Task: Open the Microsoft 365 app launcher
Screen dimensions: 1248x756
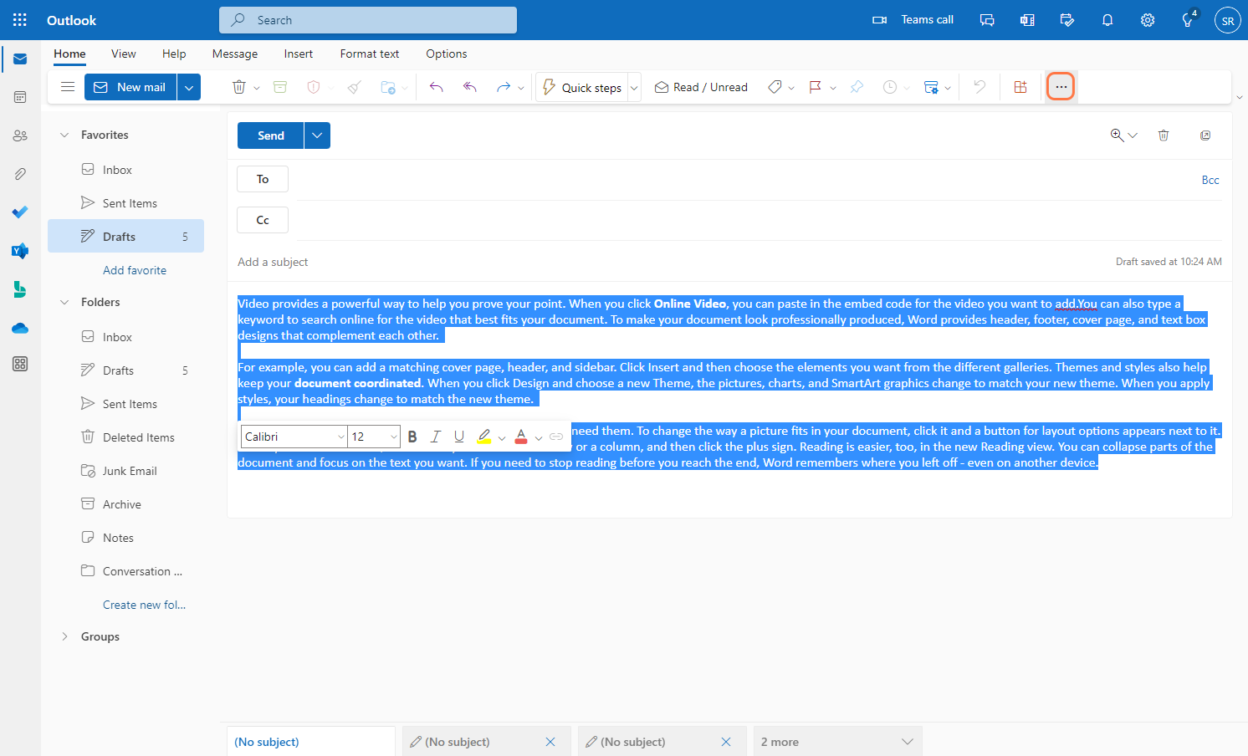Action: [20, 20]
